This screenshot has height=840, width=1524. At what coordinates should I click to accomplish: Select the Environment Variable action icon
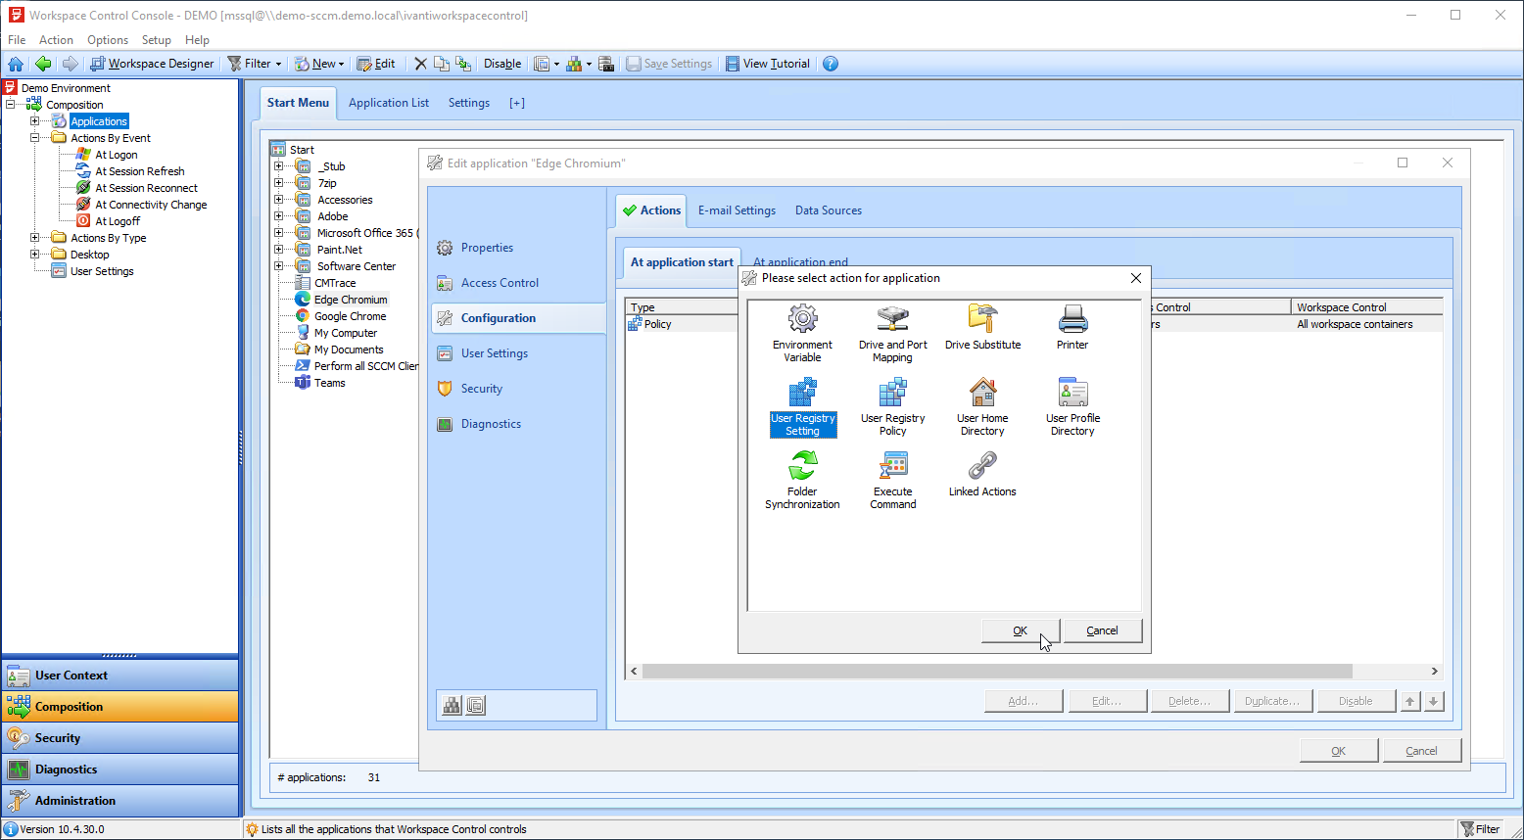[802, 320]
